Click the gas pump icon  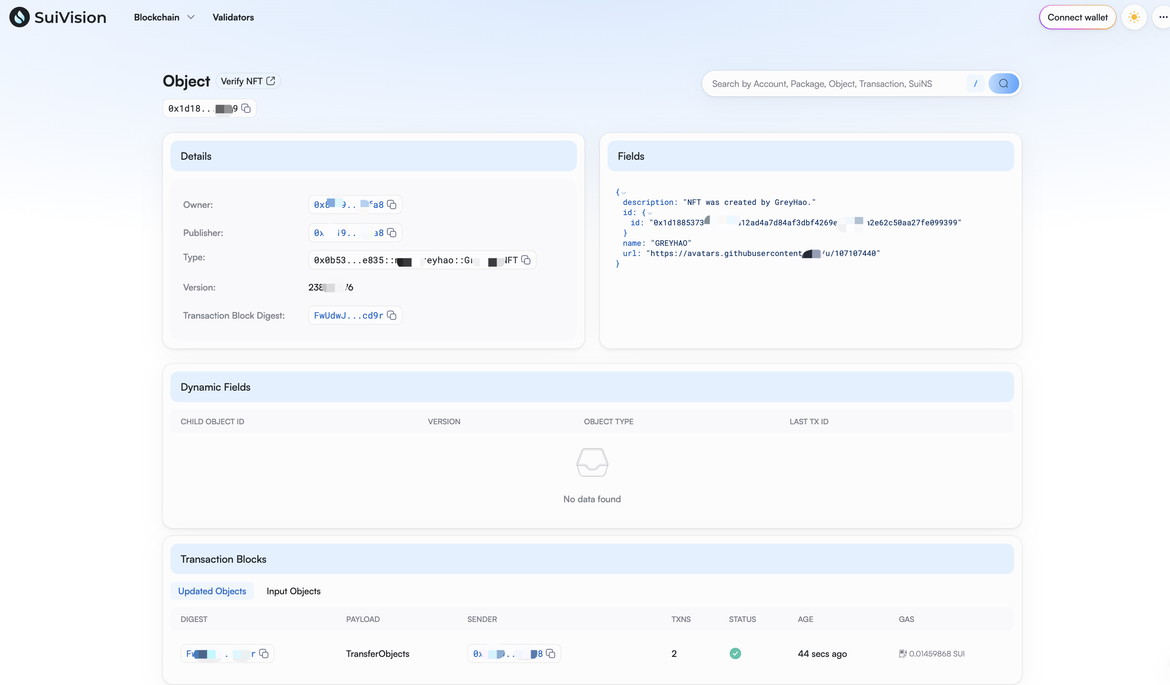902,653
